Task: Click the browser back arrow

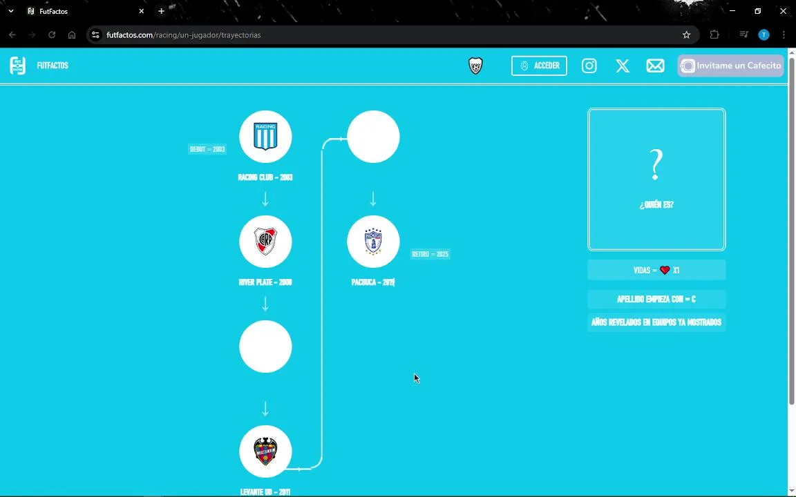Action: tap(12, 35)
